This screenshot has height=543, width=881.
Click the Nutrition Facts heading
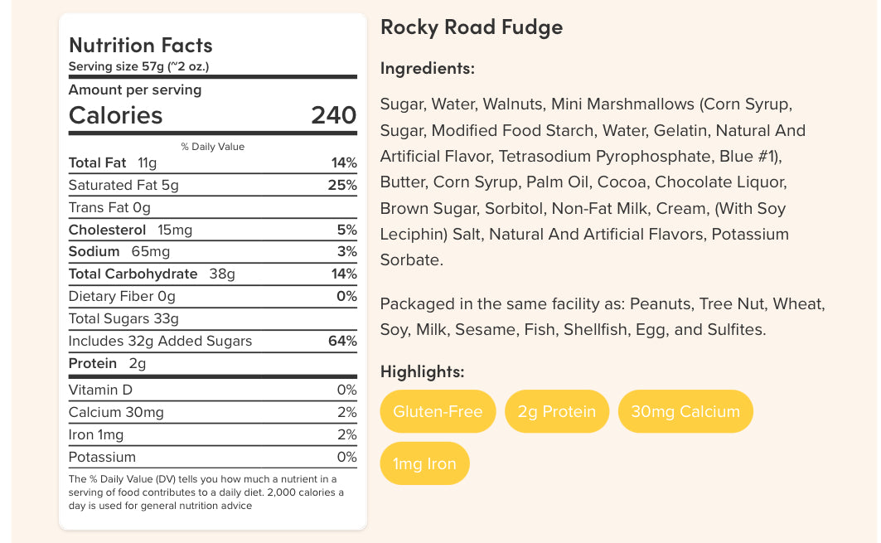(140, 46)
